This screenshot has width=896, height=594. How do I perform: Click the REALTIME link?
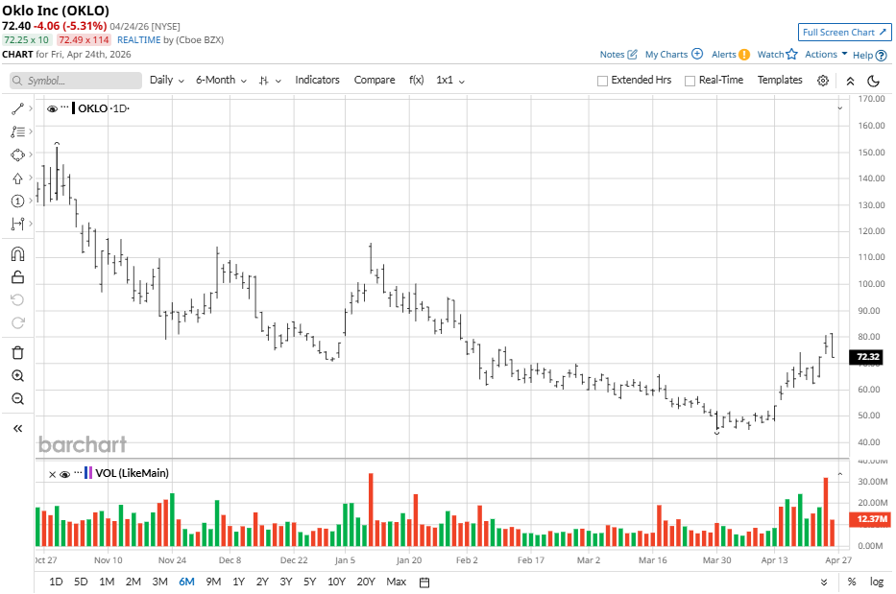click(139, 40)
